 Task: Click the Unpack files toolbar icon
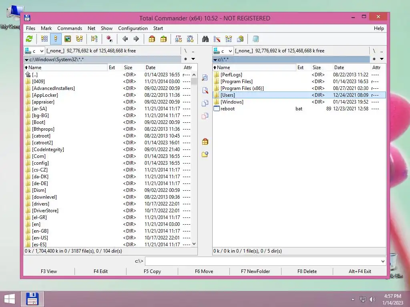[x=163, y=39]
